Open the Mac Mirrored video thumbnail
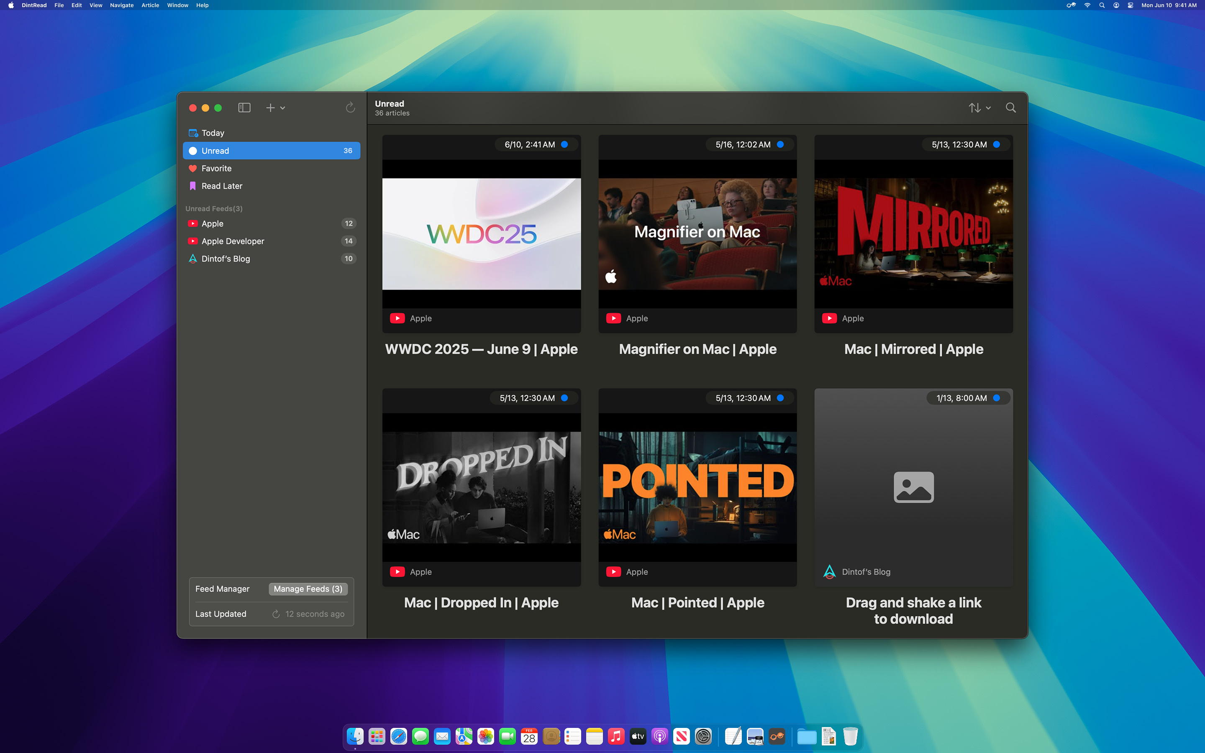The height and width of the screenshot is (753, 1205). tap(913, 234)
